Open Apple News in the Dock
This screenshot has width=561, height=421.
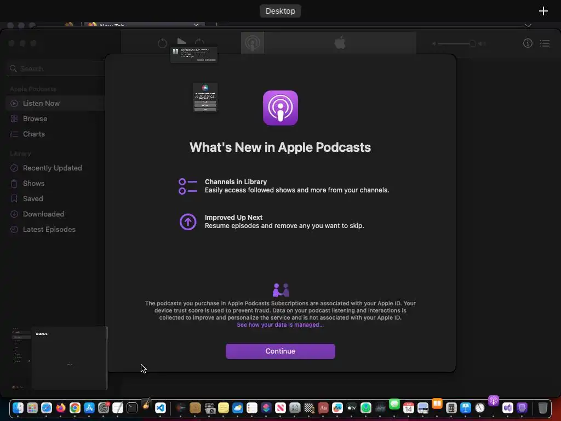pyautogui.click(x=280, y=408)
